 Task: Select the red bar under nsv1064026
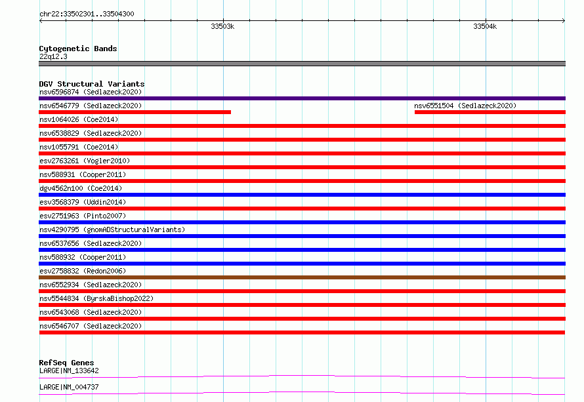pyautogui.click(x=302, y=126)
